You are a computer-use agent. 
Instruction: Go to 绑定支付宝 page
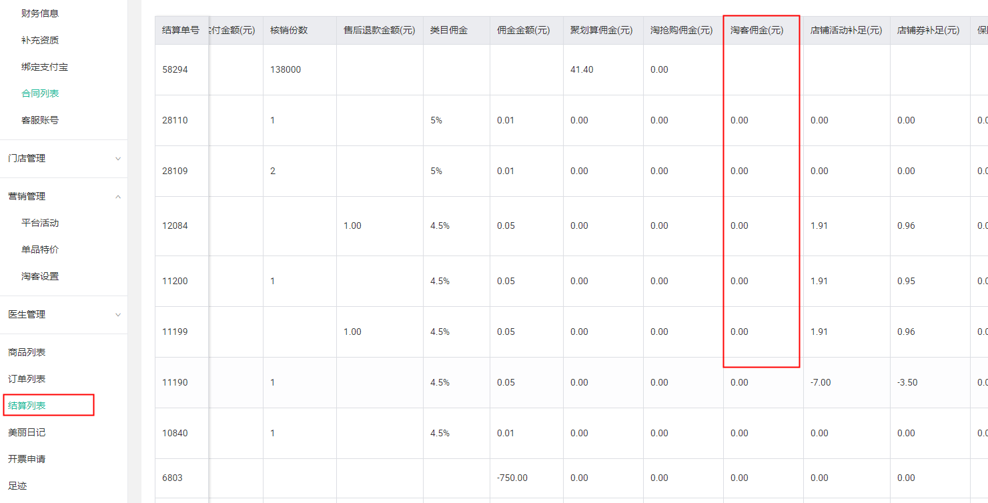click(x=45, y=67)
